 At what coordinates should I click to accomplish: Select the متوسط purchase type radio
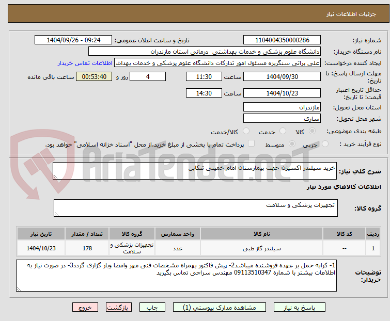(292, 143)
